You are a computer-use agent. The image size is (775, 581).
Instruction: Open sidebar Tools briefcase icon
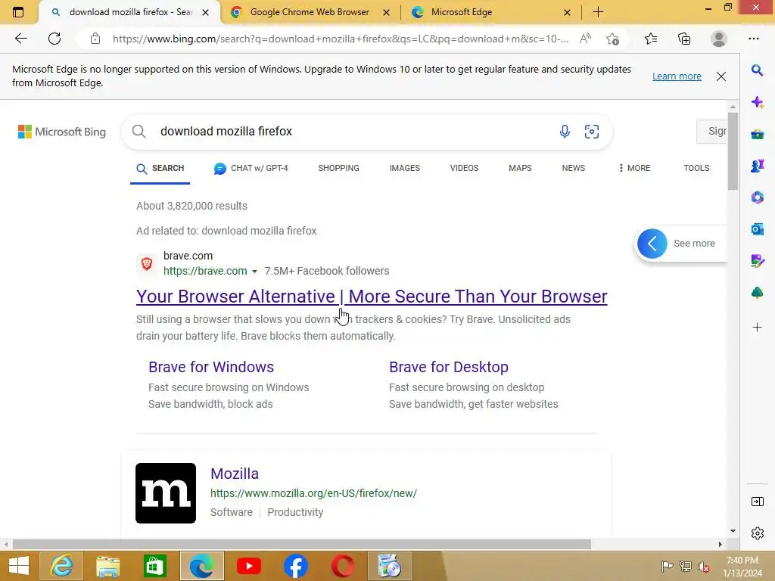point(757,134)
